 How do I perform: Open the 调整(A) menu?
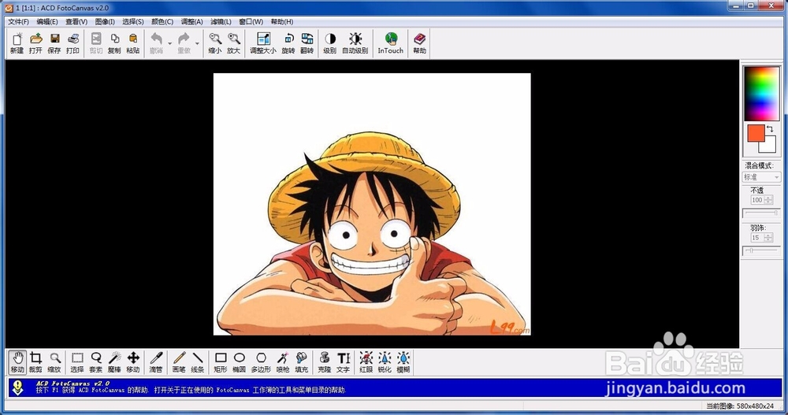click(192, 21)
